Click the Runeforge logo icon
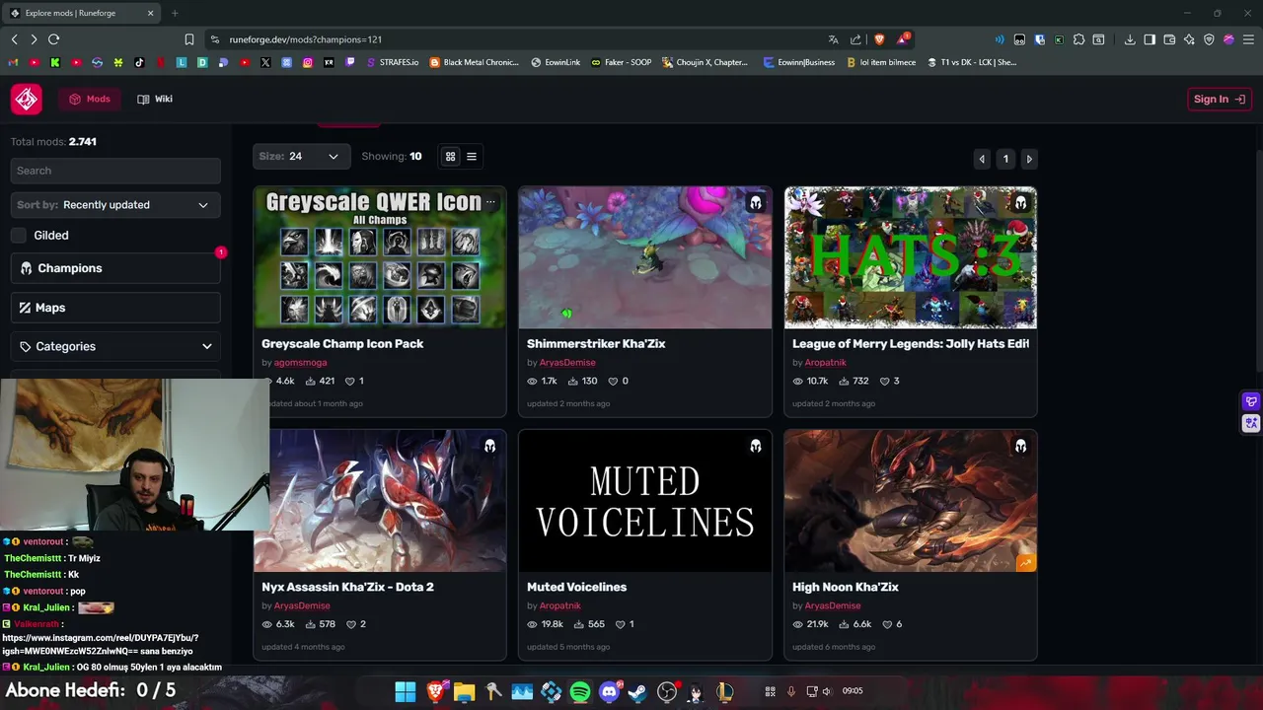Screen dimensions: 1263x710 click(x=27, y=99)
